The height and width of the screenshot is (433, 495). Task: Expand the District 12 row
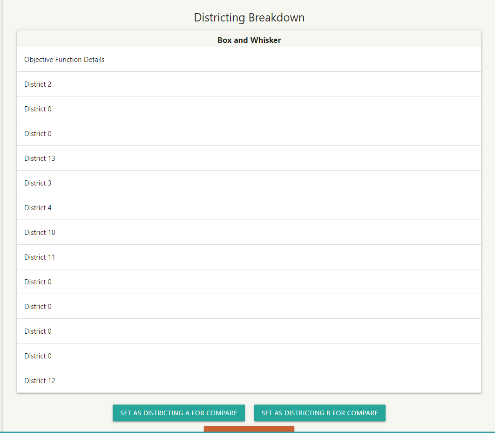[40, 380]
